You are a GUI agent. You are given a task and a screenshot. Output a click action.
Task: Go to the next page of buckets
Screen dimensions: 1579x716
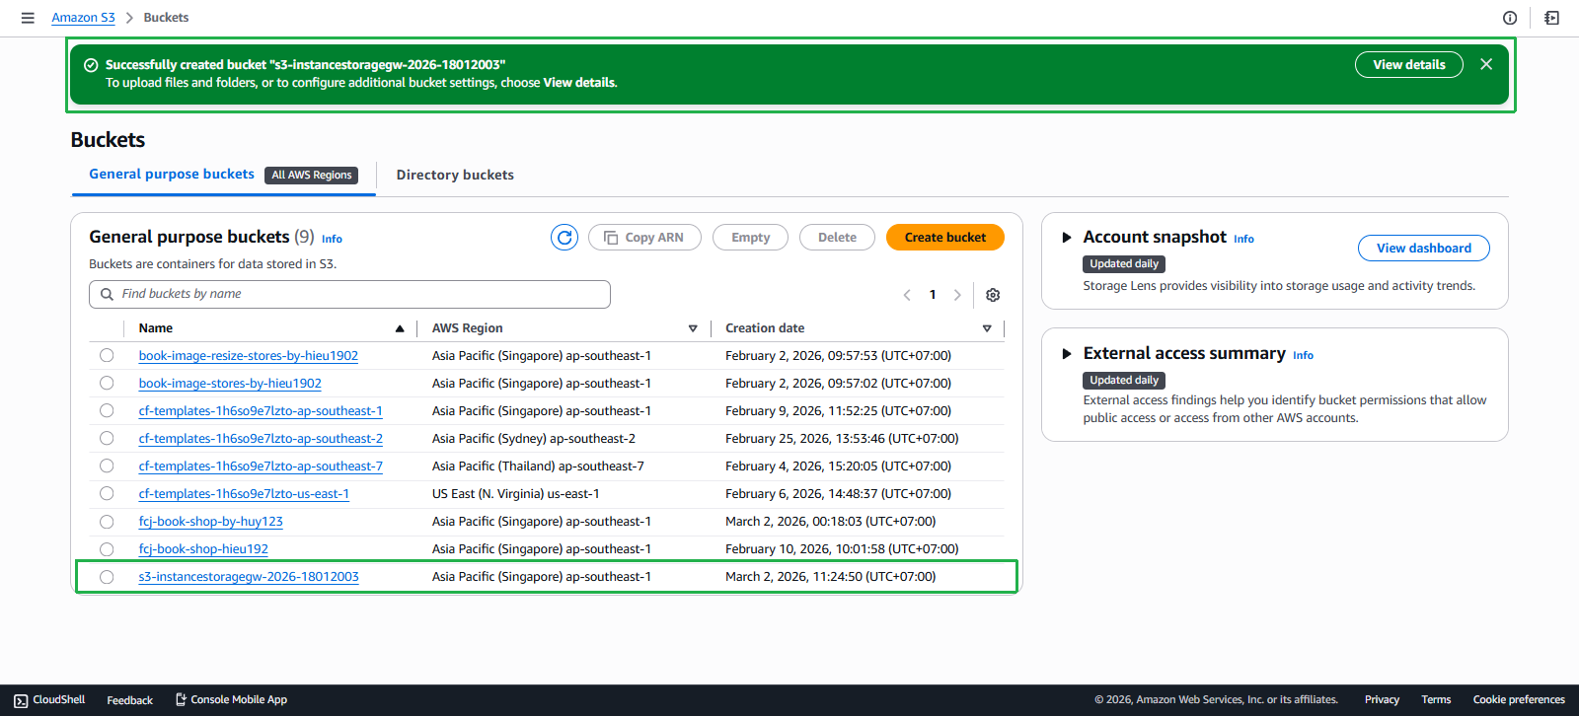(x=957, y=295)
